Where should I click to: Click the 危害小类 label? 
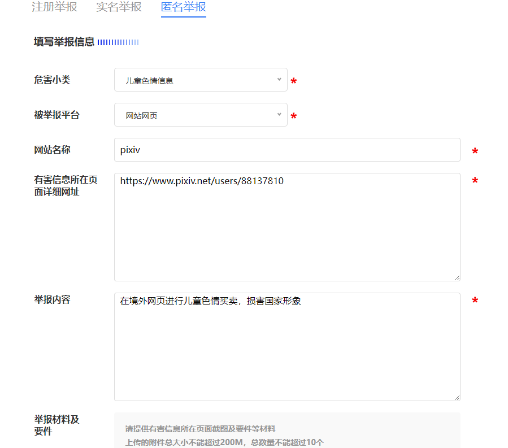click(x=52, y=80)
